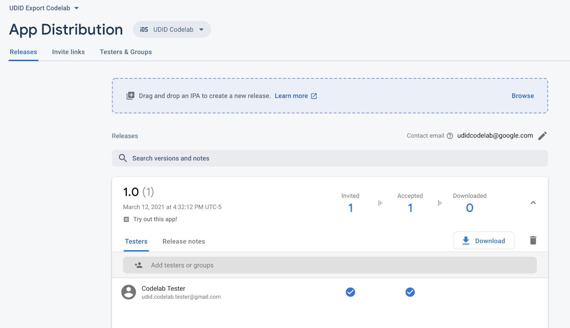Click the release notes document icon

(x=126, y=219)
